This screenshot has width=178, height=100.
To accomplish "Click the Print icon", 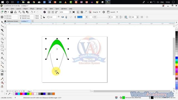I will coord(15,12).
